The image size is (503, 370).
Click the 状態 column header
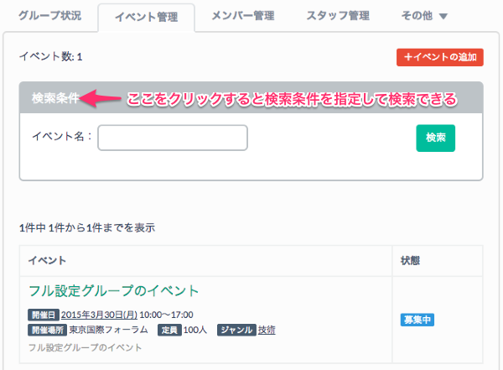[412, 261]
